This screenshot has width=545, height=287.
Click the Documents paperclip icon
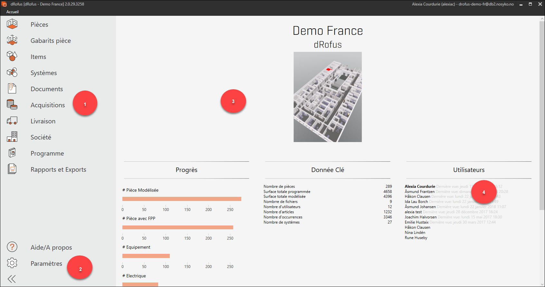point(12,89)
